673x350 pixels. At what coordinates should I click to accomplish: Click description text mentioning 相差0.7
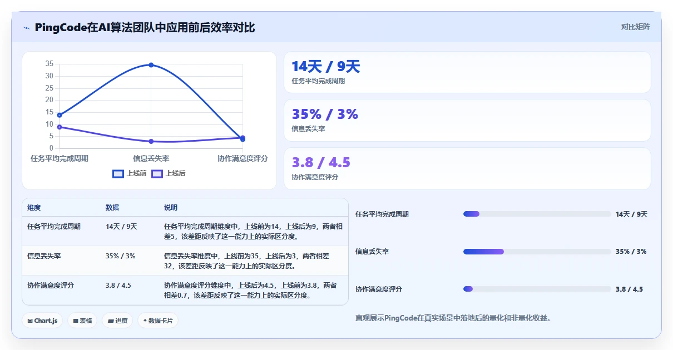click(x=250, y=290)
